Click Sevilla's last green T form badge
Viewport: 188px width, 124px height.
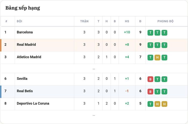(x=164, y=79)
